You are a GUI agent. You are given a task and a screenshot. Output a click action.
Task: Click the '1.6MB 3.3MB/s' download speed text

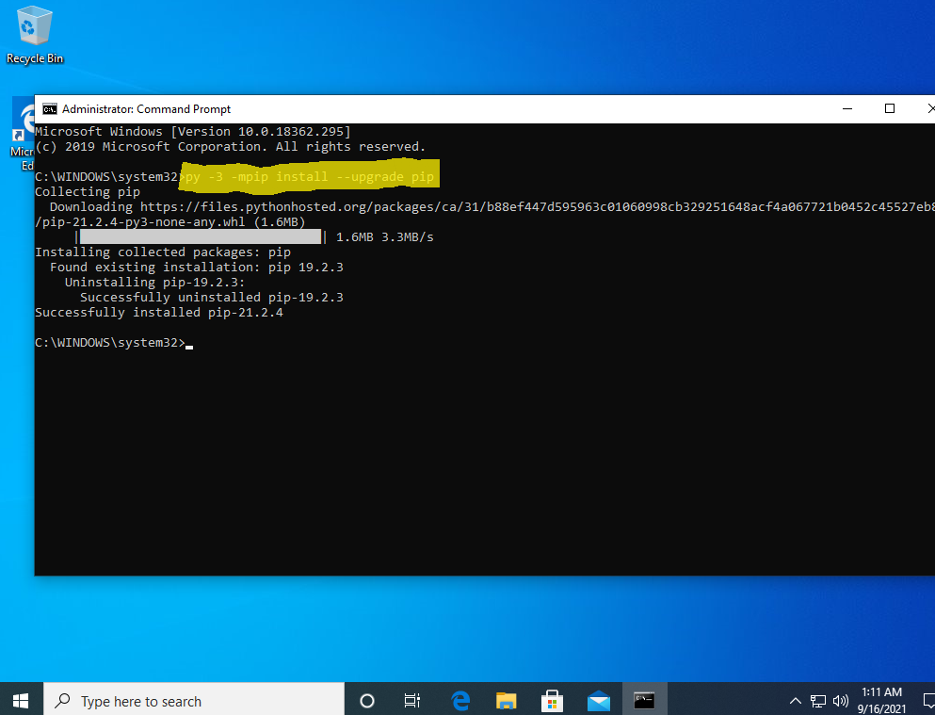[384, 237]
